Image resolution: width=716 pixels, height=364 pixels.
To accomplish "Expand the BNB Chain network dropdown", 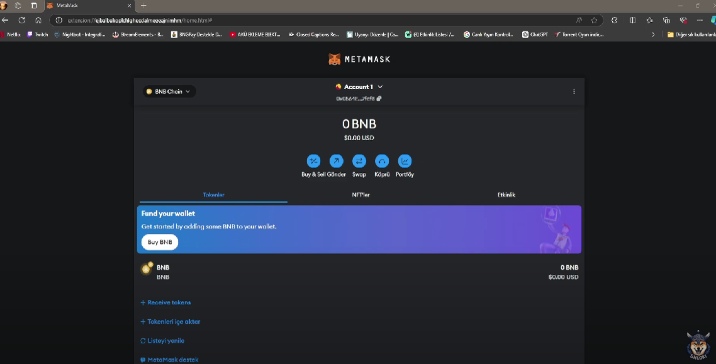I will click(169, 92).
